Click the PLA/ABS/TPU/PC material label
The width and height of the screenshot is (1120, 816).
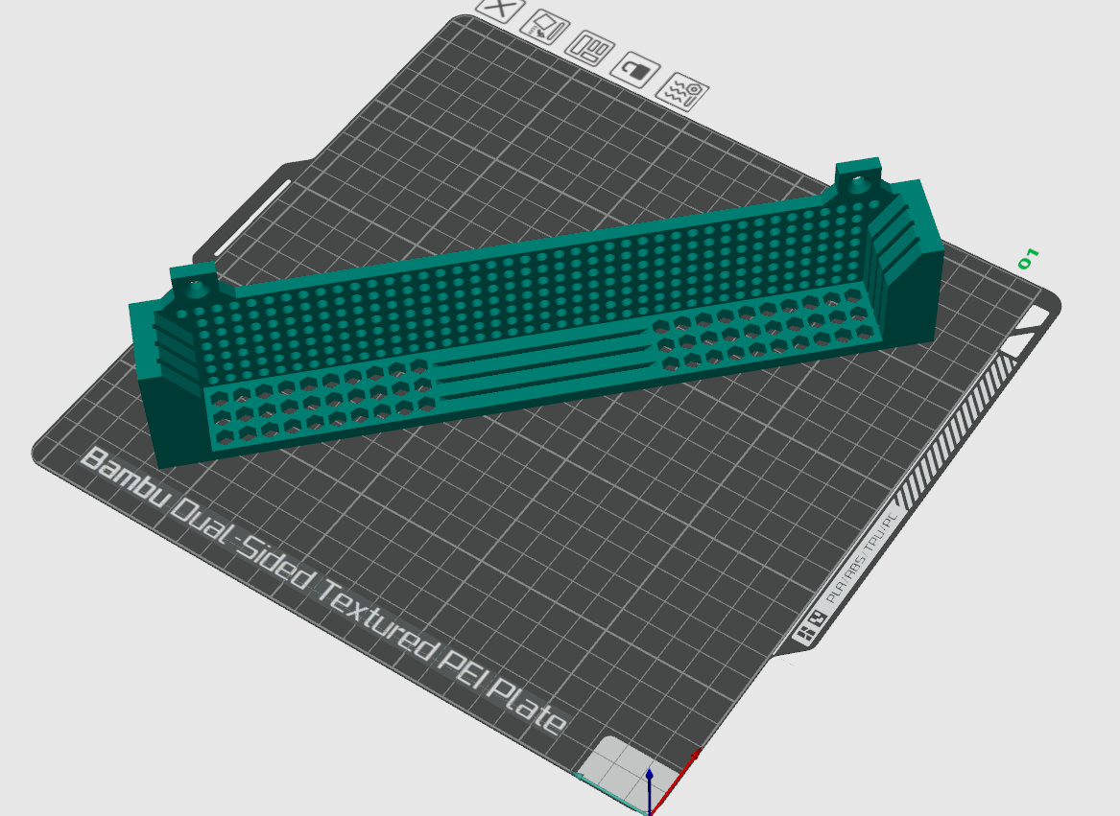pyautogui.click(x=857, y=556)
